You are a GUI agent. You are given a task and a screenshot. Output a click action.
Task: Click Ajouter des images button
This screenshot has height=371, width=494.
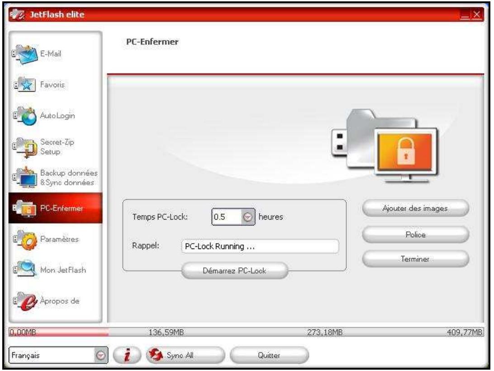[x=415, y=208]
